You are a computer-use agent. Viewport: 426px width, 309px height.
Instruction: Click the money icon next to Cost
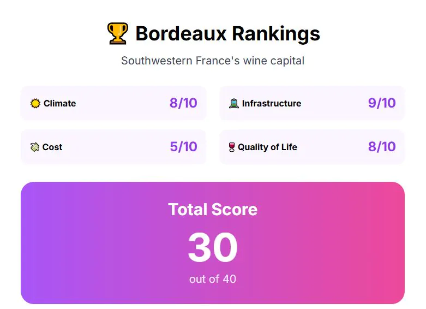click(35, 147)
